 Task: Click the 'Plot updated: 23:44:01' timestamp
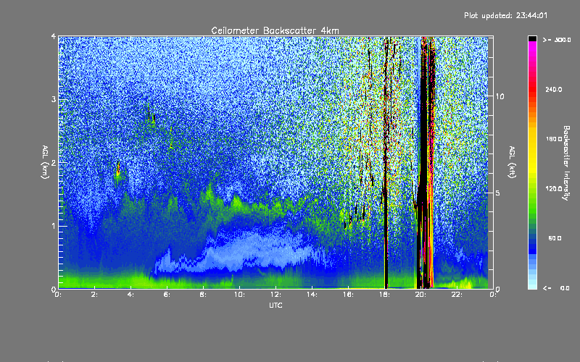point(505,15)
